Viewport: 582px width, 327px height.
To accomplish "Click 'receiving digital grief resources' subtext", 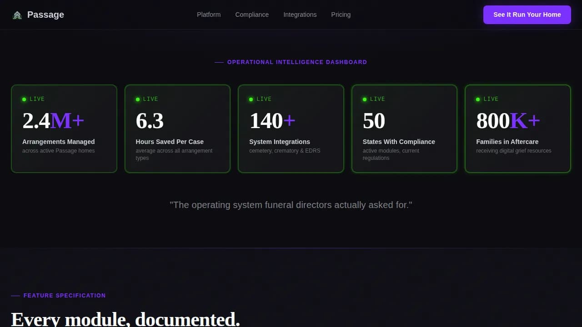I will [514, 151].
